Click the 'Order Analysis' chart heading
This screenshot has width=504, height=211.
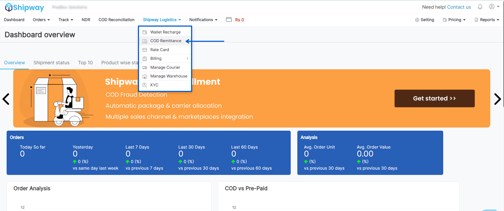point(32,188)
